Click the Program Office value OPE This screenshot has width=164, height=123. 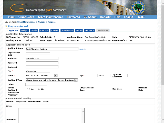click(x=130, y=40)
